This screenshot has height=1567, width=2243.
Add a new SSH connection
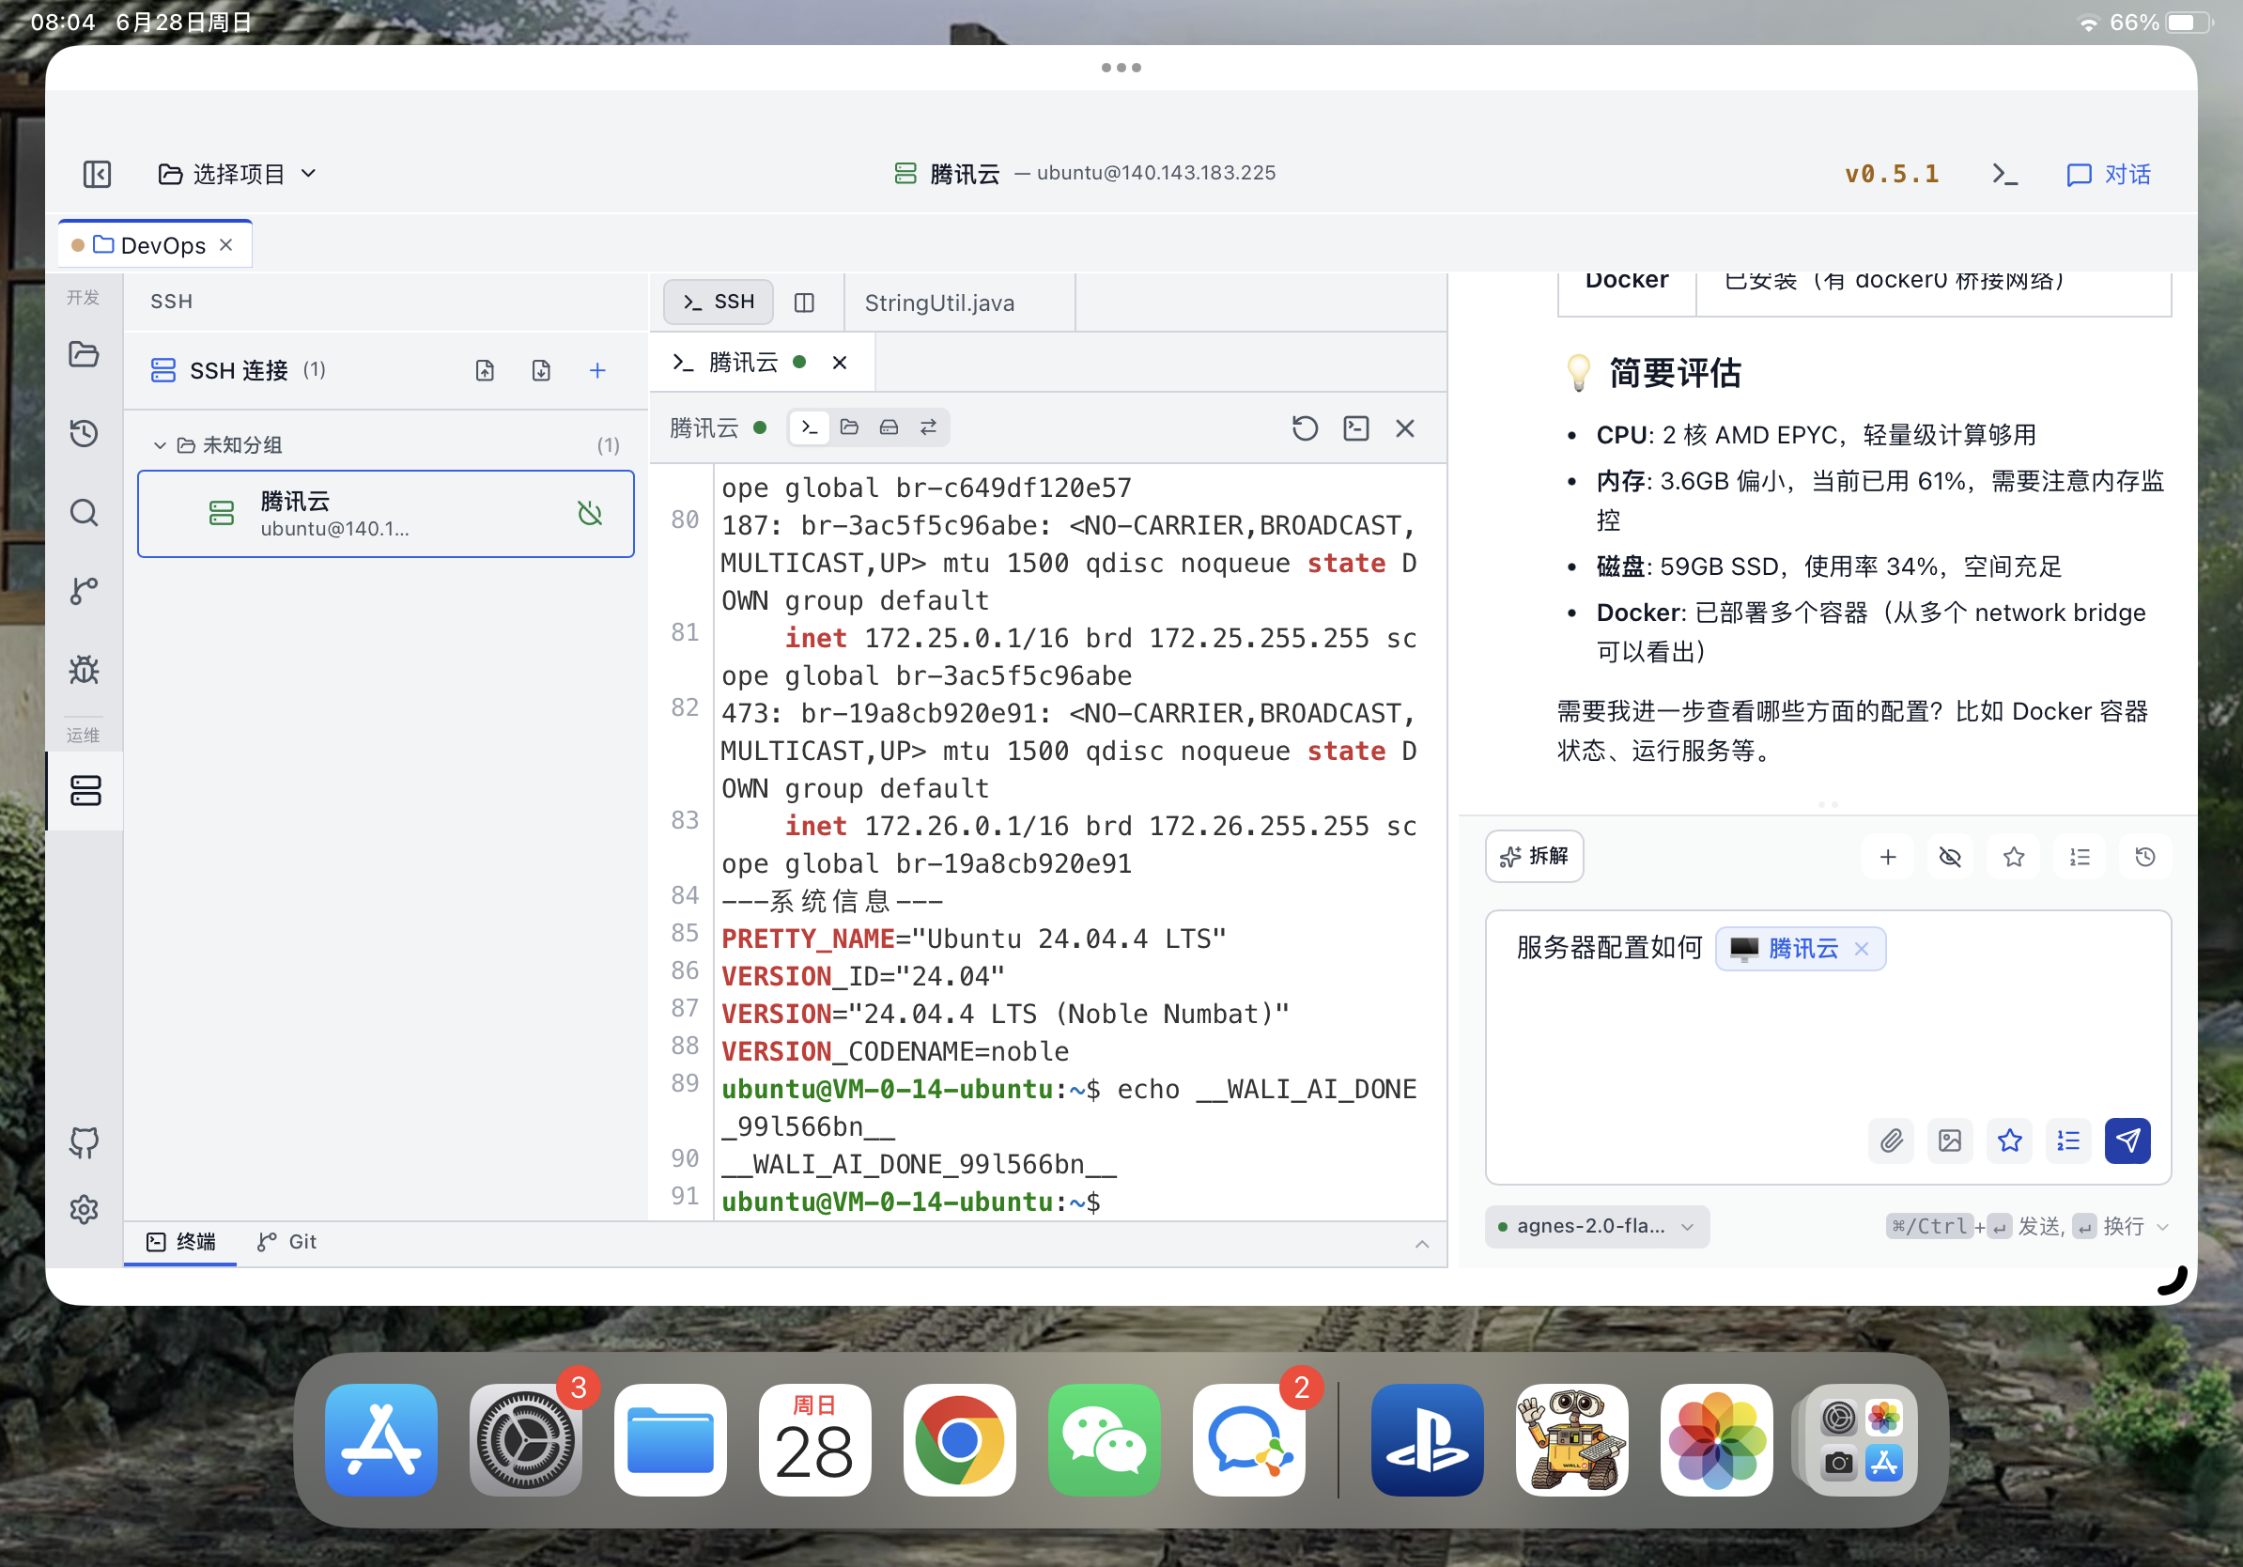598,370
